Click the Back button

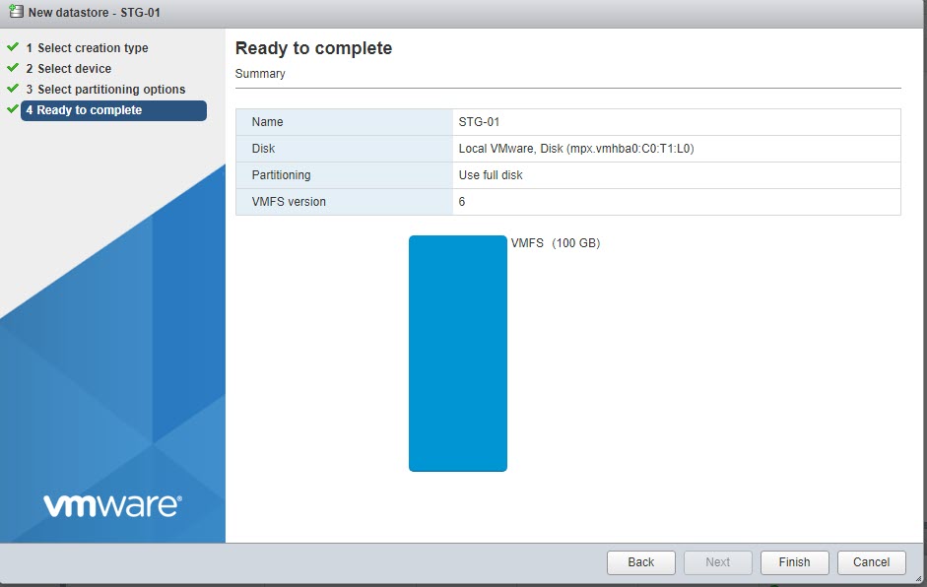(640, 562)
